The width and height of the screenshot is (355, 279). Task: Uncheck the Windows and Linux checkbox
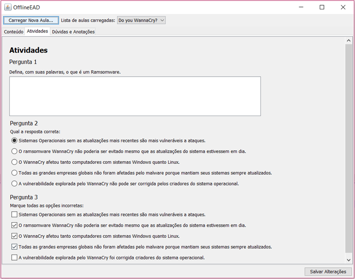click(15, 236)
